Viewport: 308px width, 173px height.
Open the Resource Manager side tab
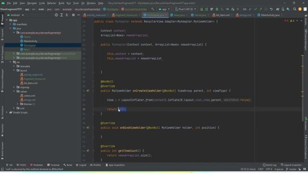pyautogui.click(x=2, y=80)
